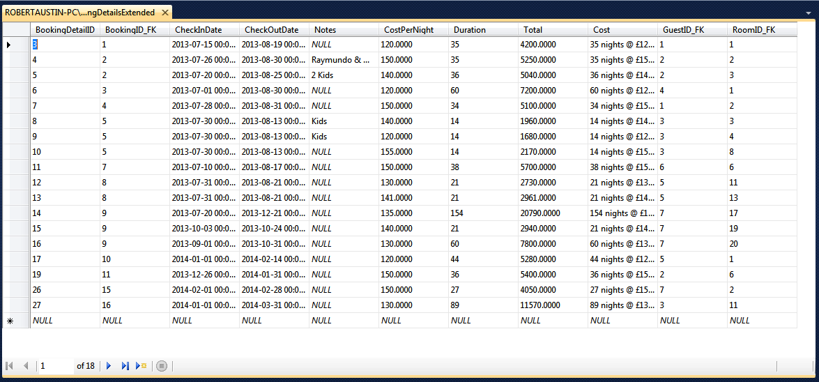Image resolution: width=819 pixels, height=382 pixels.
Task: Click CostPerNight cell '141.0000'
Action: [413, 198]
